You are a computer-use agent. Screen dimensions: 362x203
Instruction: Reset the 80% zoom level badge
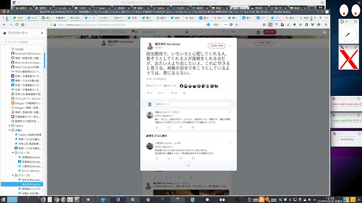(216, 25)
